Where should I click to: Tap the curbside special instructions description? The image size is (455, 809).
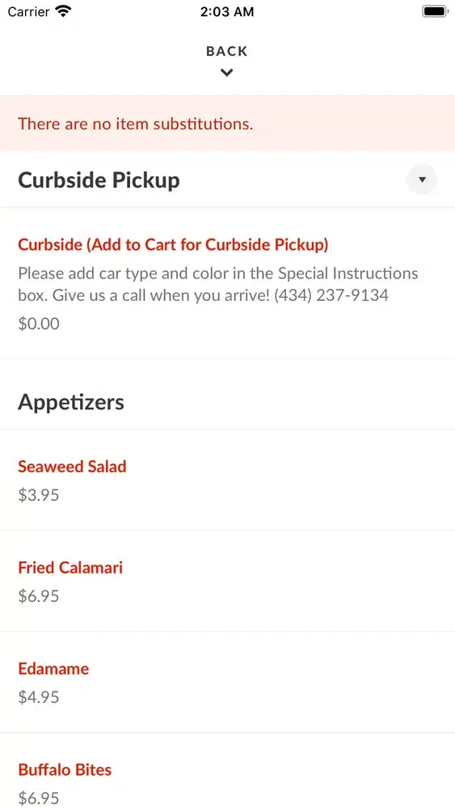(x=218, y=284)
